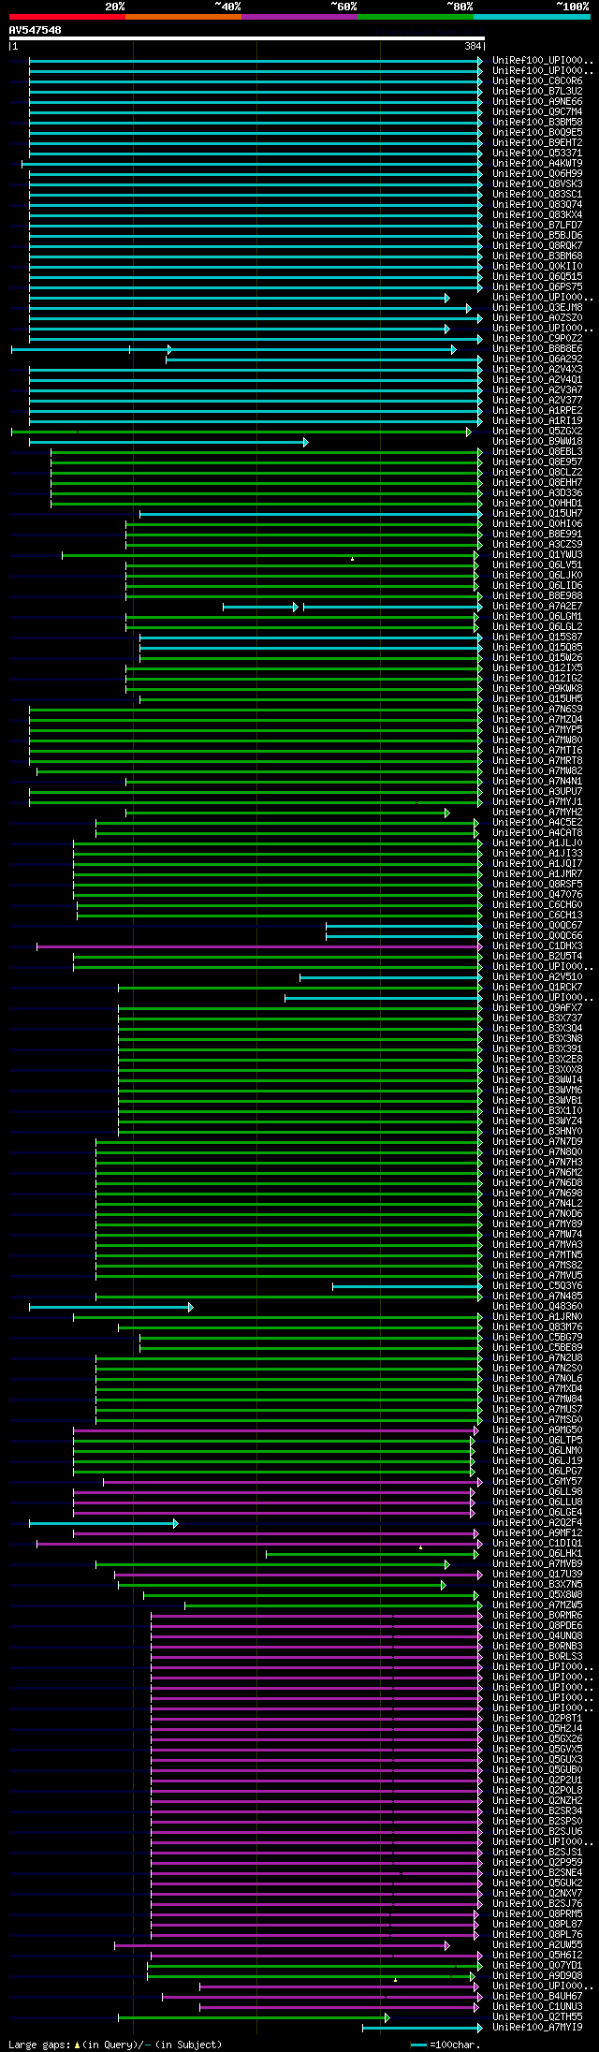Select the UniRef100_Q0KII0 label

[537, 267]
